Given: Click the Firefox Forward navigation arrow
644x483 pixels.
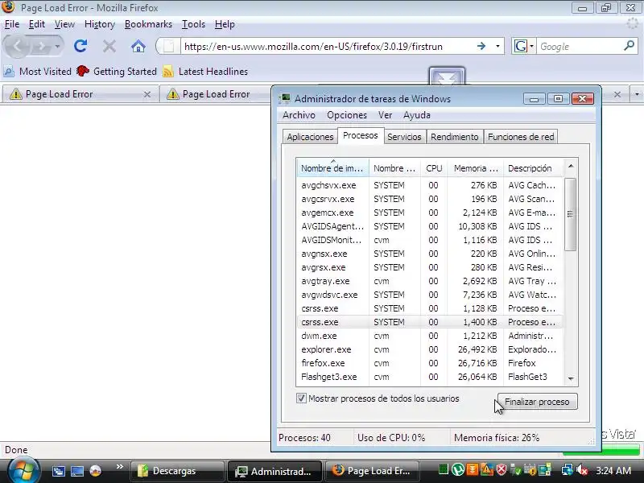Looking at the screenshot, I should 41,47.
